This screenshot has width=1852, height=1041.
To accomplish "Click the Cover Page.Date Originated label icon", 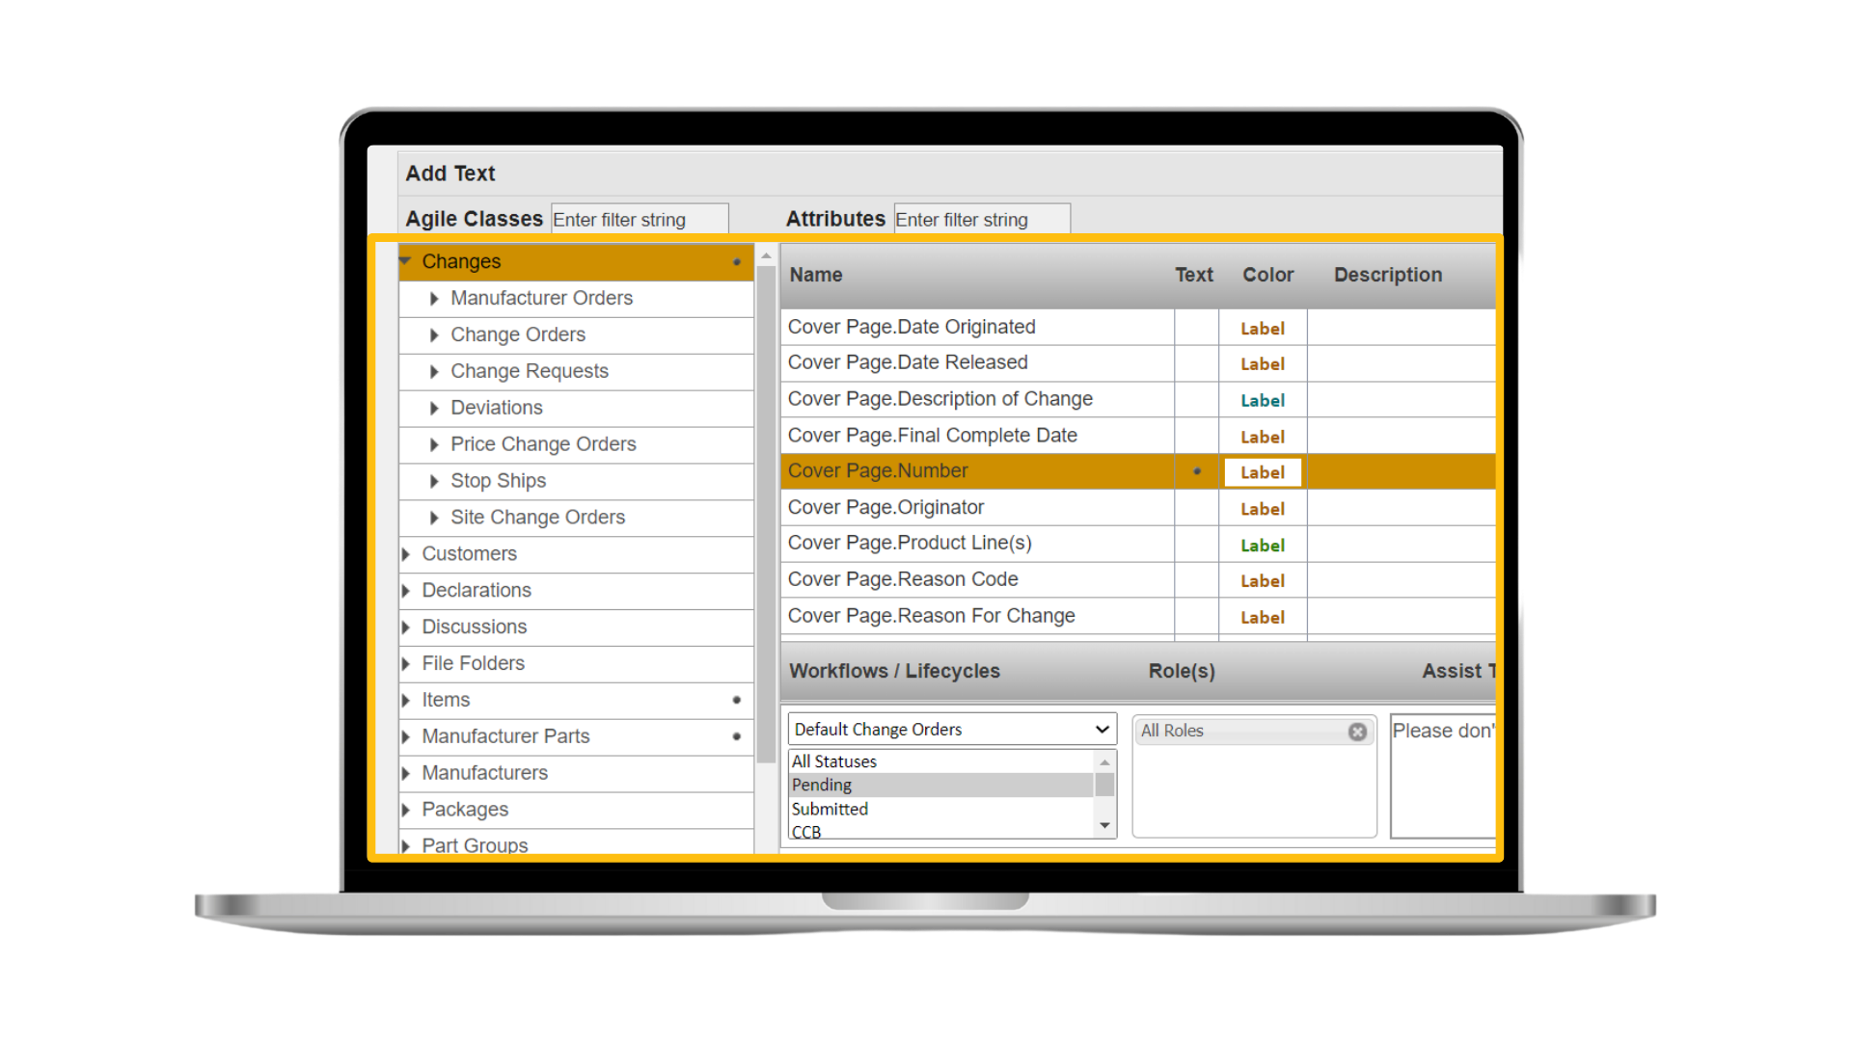I will [1263, 327].
